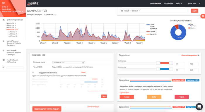
Task: Open the orange side tab icon at right edge
Action: point(203,16)
